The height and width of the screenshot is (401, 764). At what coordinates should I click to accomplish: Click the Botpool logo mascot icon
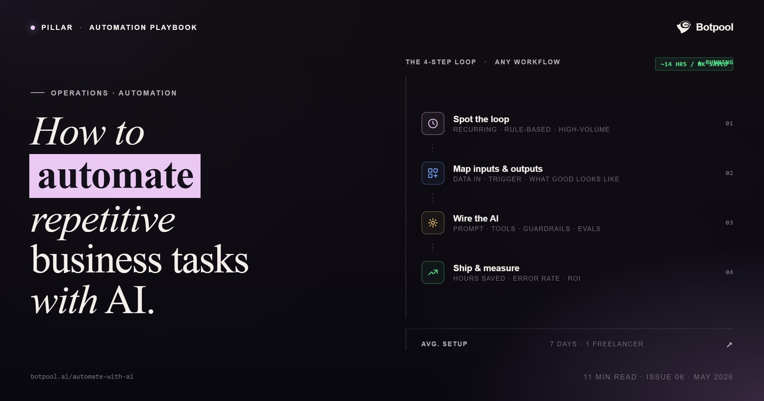tap(683, 27)
